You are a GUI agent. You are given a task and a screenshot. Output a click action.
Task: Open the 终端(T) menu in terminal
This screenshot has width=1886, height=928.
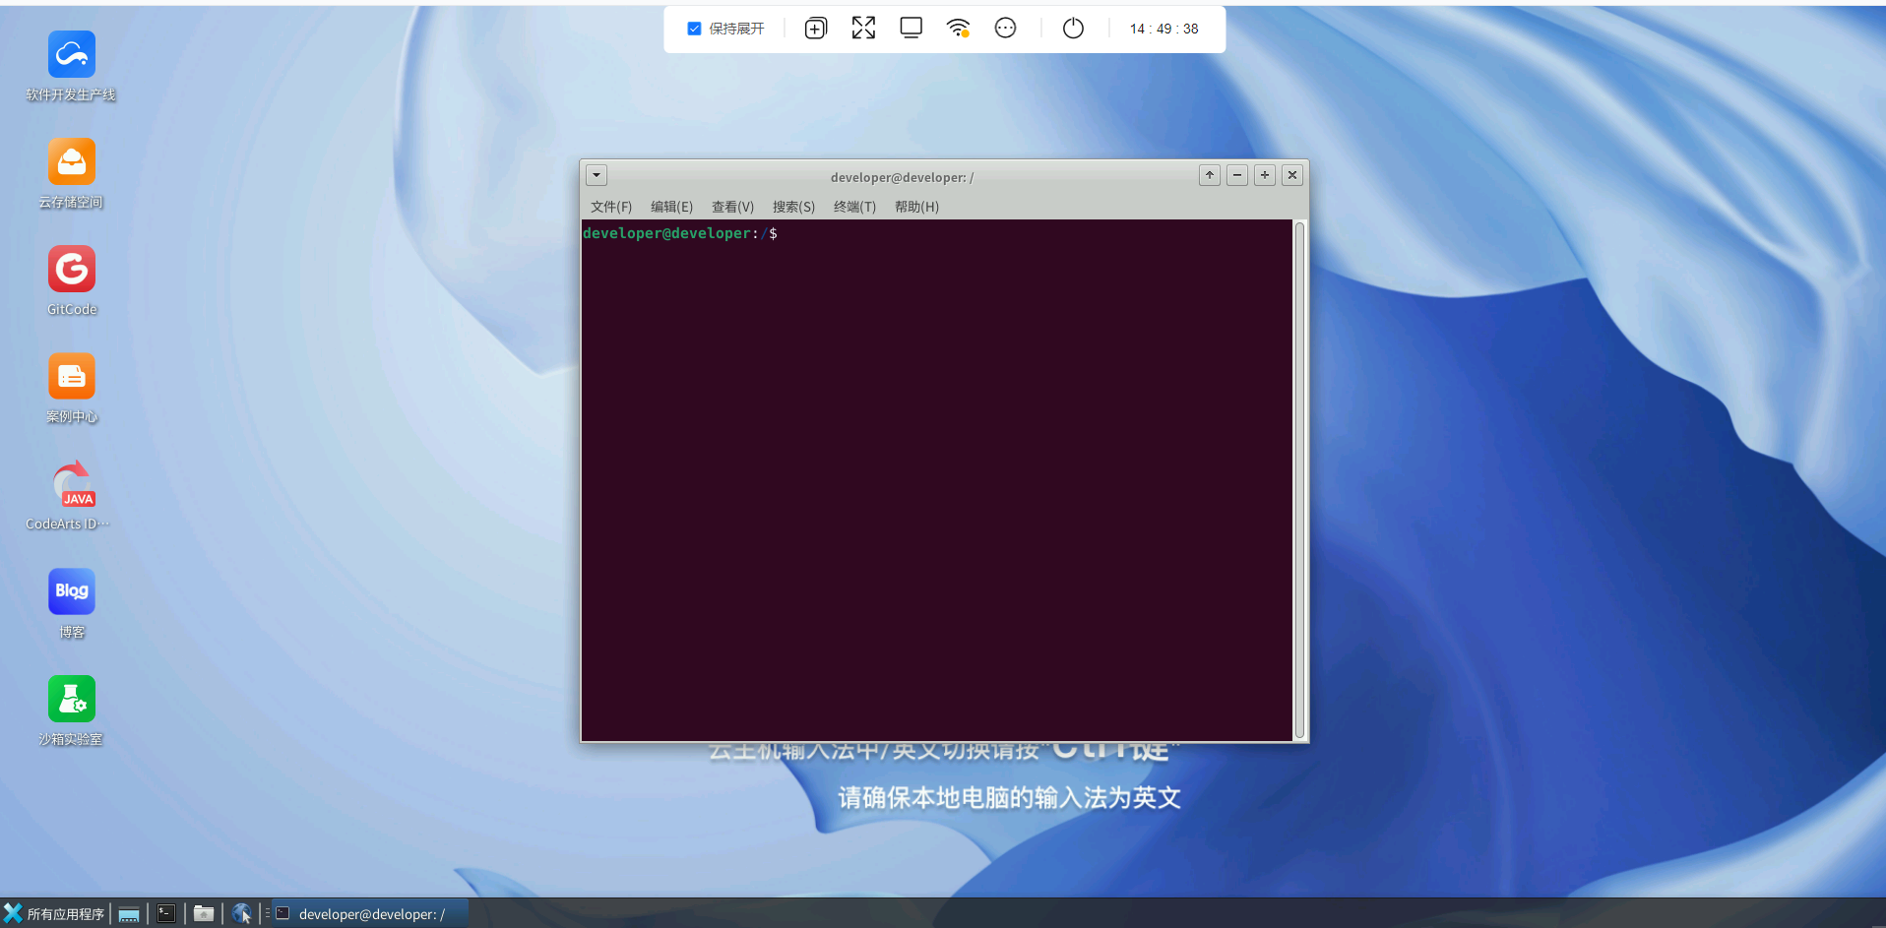(x=854, y=207)
